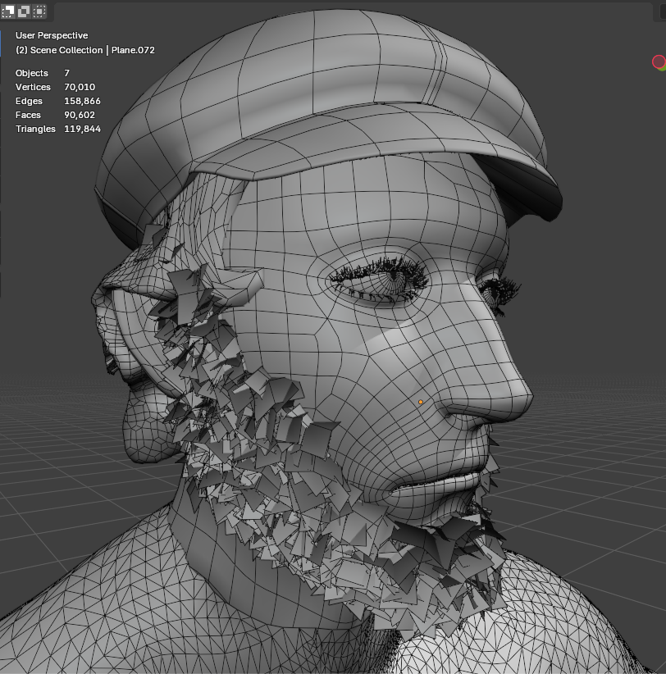Choose the dashed-square Subtract Selection mode icon

click(39, 11)
